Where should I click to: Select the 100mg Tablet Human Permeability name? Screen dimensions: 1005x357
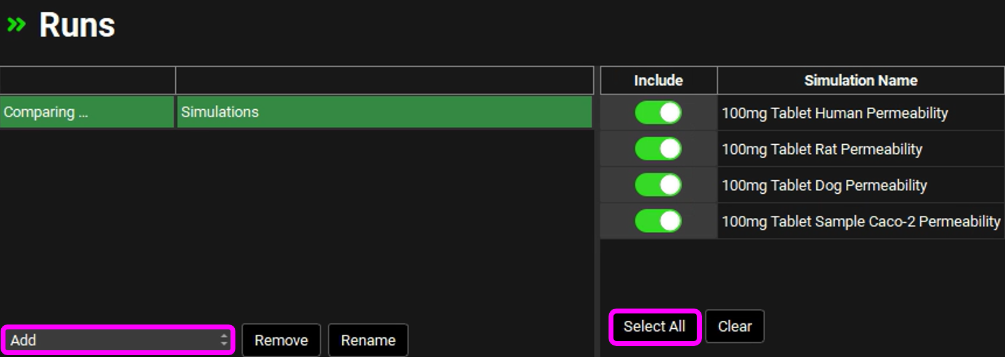[x=834, y=113]
